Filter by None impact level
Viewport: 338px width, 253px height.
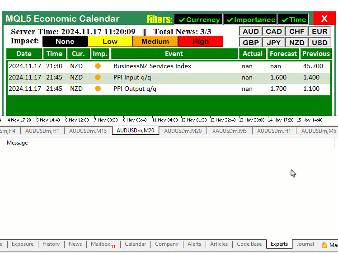pyautogui.click(x=65, y=42)
